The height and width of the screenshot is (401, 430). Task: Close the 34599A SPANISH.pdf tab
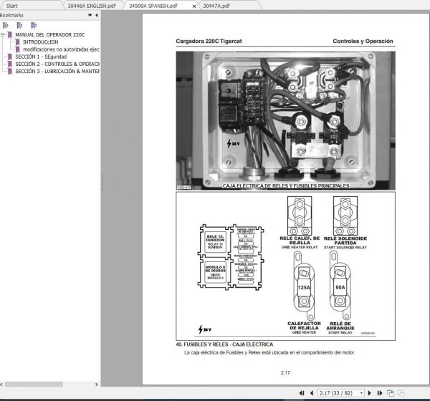(194, 6)
